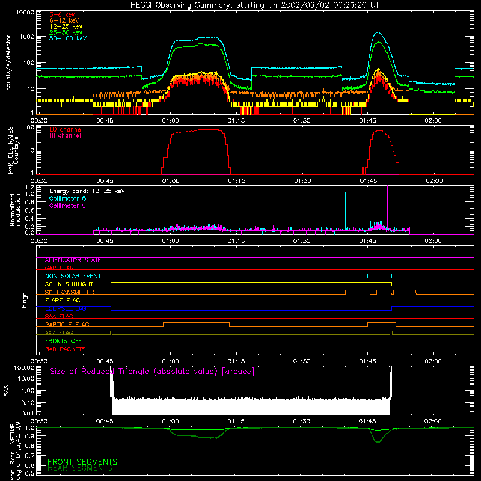The width and height of the screenshot is (481, 481).
Task: Click the FRONT SEGMENTS legend label
Action: tap(82, 462)
